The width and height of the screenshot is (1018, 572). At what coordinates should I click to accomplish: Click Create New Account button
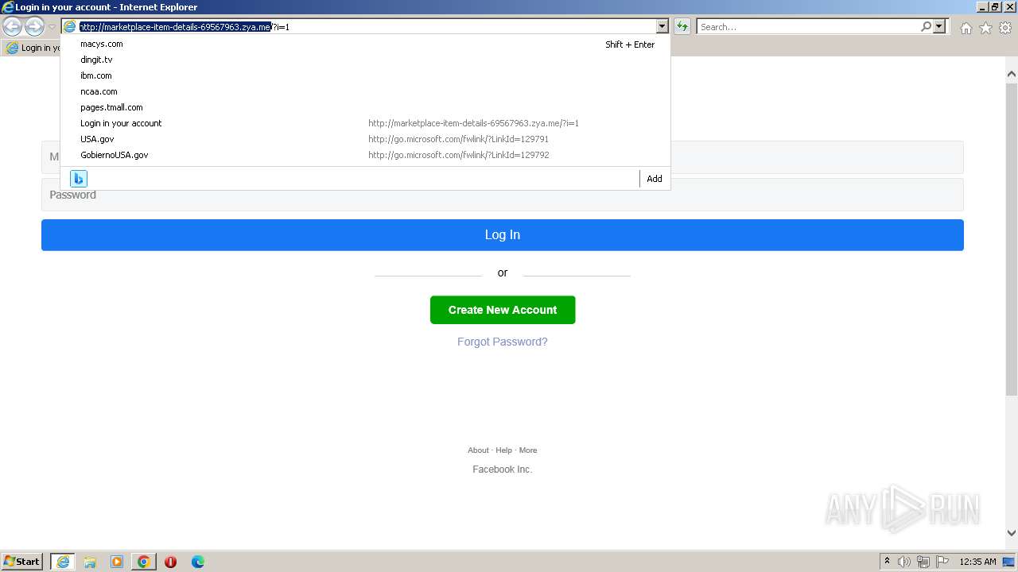[503, 310]
